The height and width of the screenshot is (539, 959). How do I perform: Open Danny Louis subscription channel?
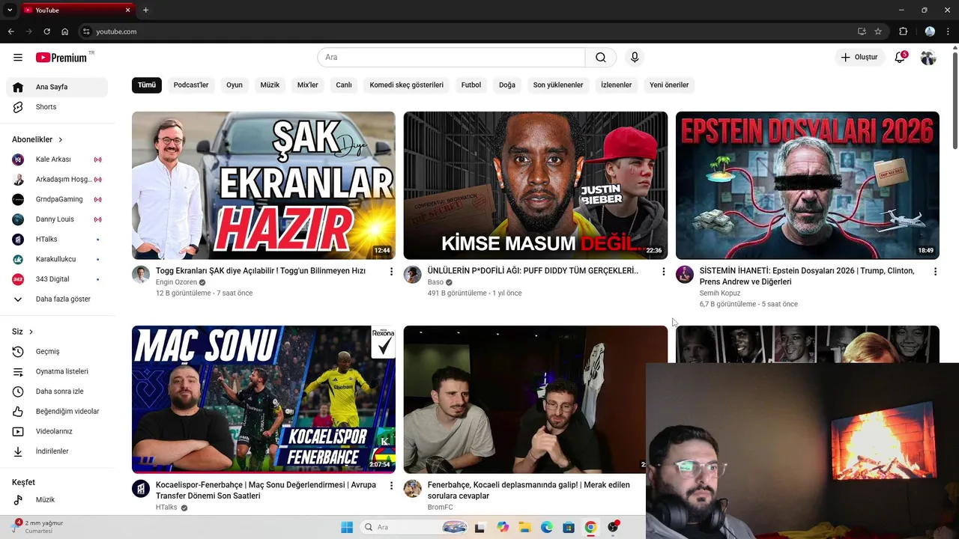point(57,219)
